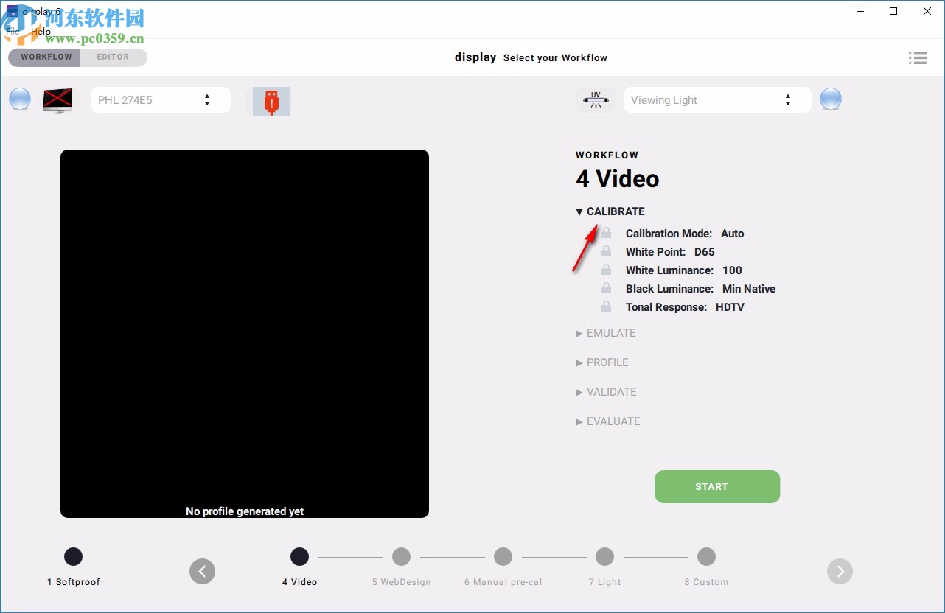Click the blue sphere next to Viewing Light
The width and height of the screenshot is (945, 613).
pos(831,99)
